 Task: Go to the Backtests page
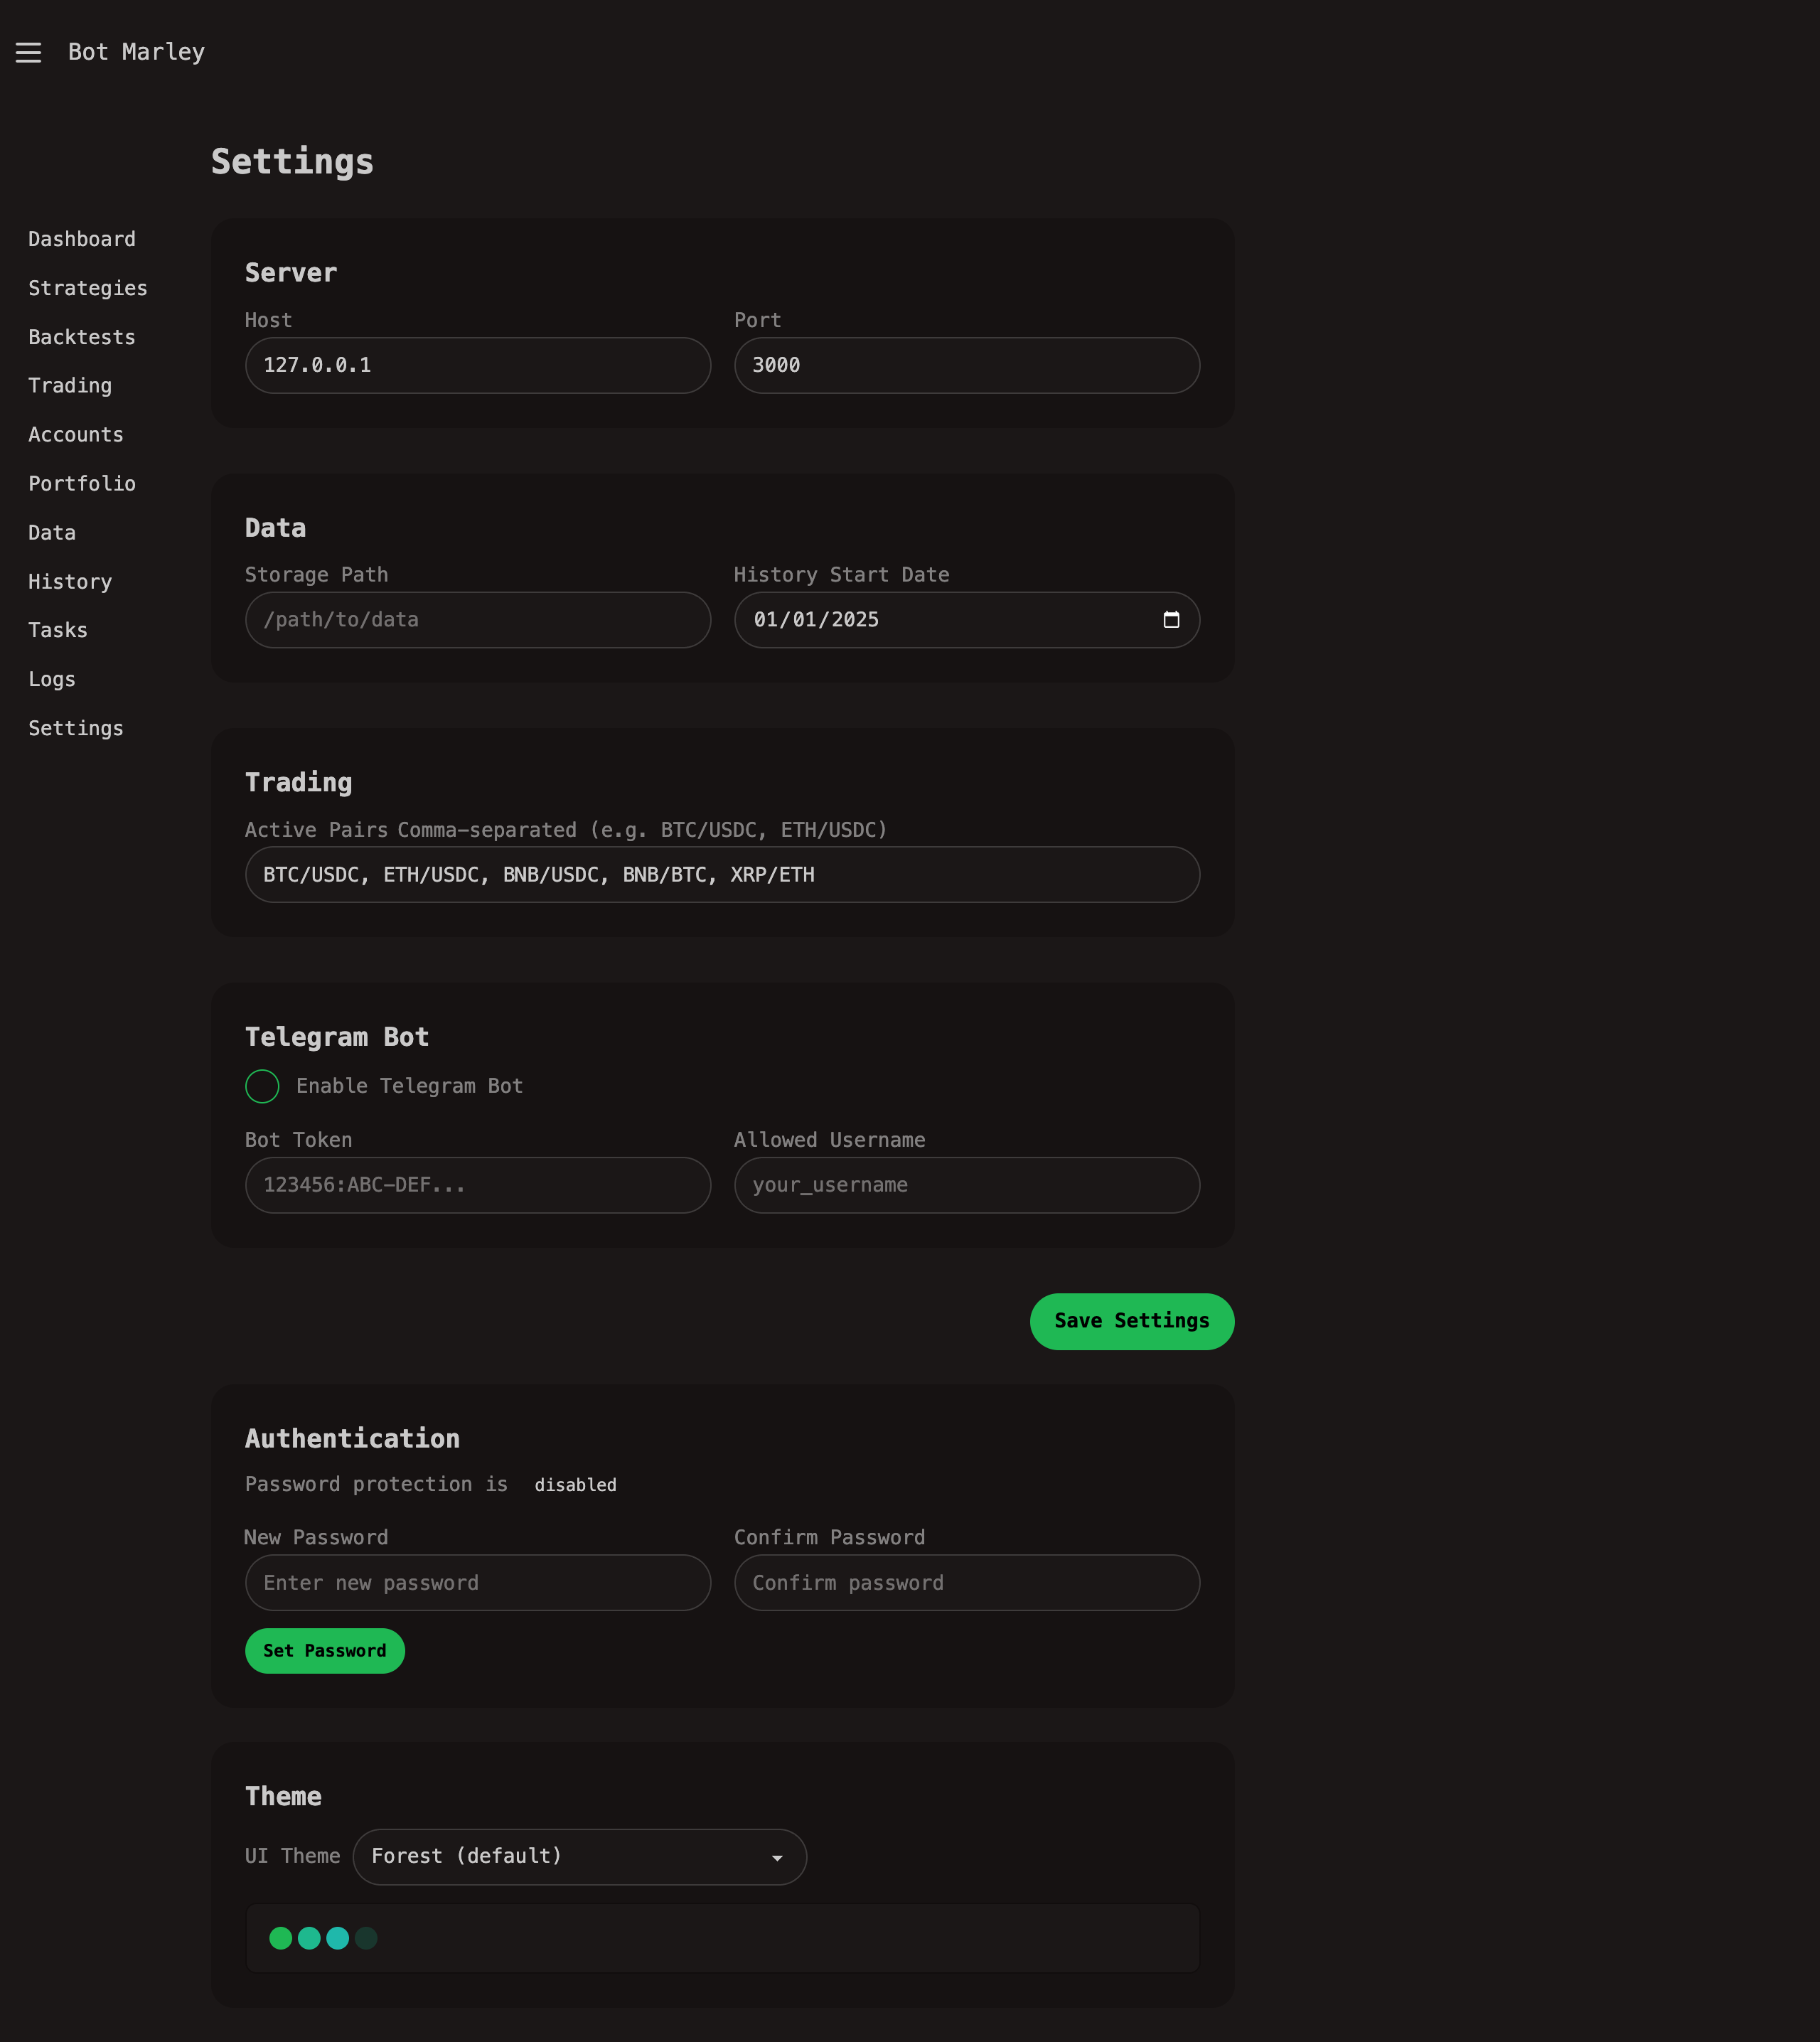81,337
